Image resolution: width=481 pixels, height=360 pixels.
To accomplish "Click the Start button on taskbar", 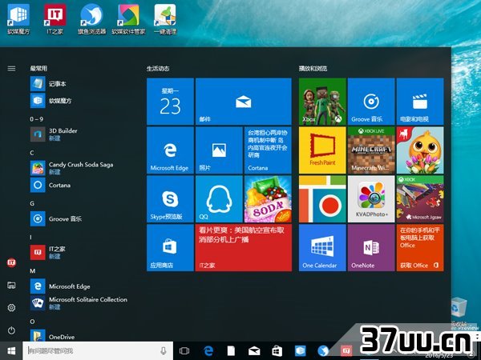I will tap(11, 351).
